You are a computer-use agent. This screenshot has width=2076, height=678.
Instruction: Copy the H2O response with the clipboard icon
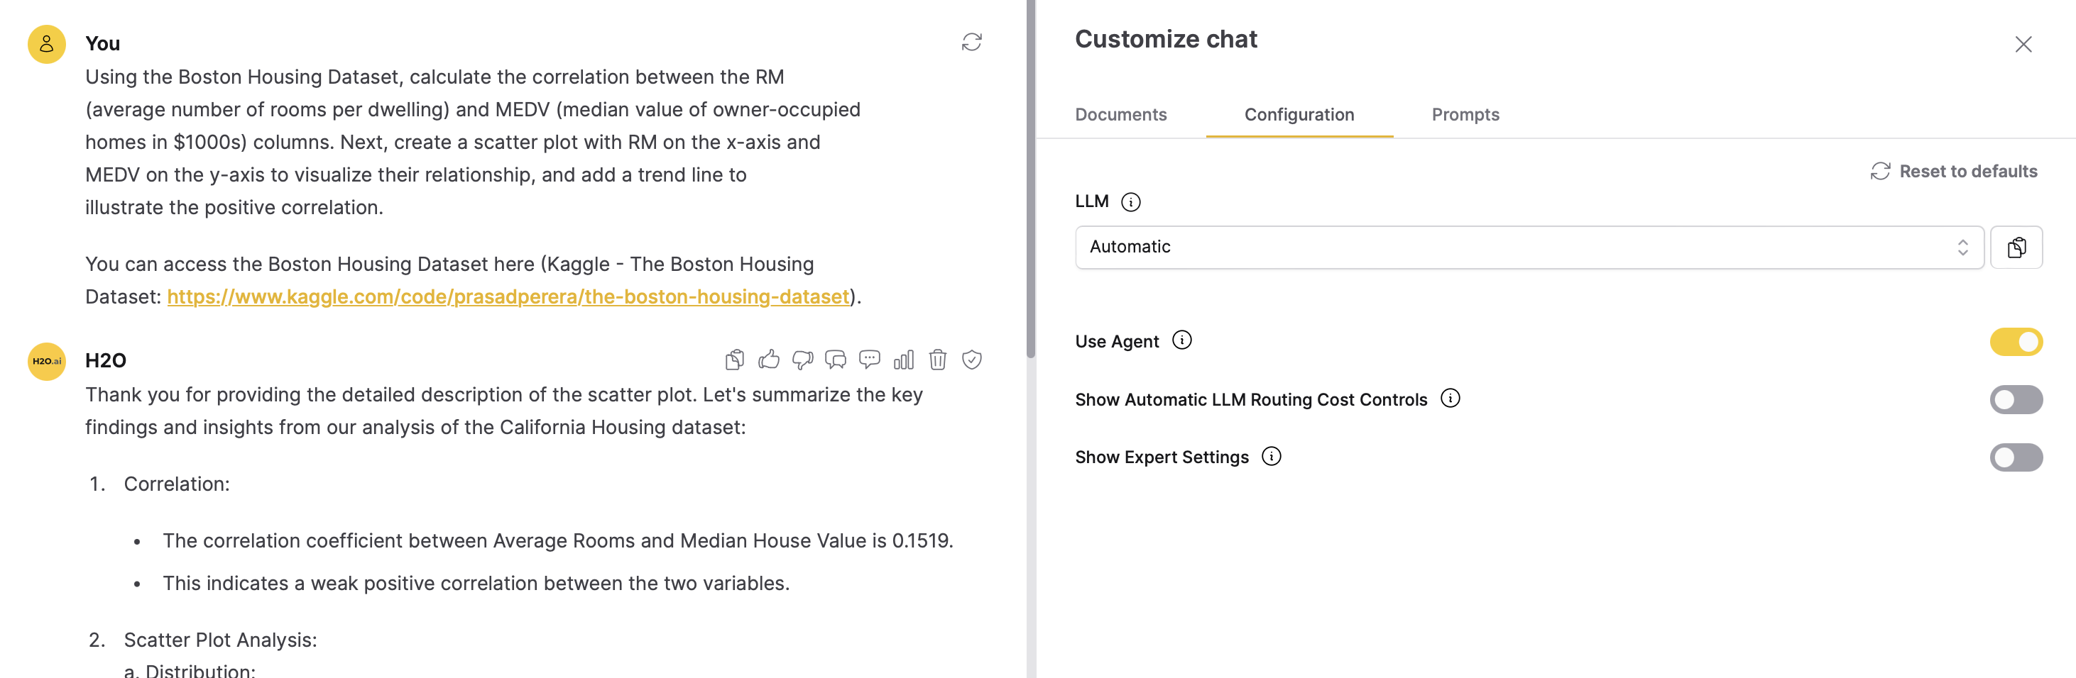[734, 360]
